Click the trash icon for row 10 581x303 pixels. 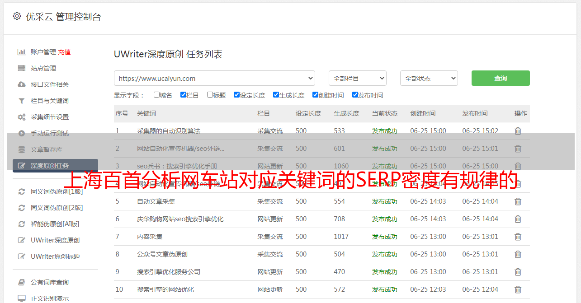coord(518,289)
